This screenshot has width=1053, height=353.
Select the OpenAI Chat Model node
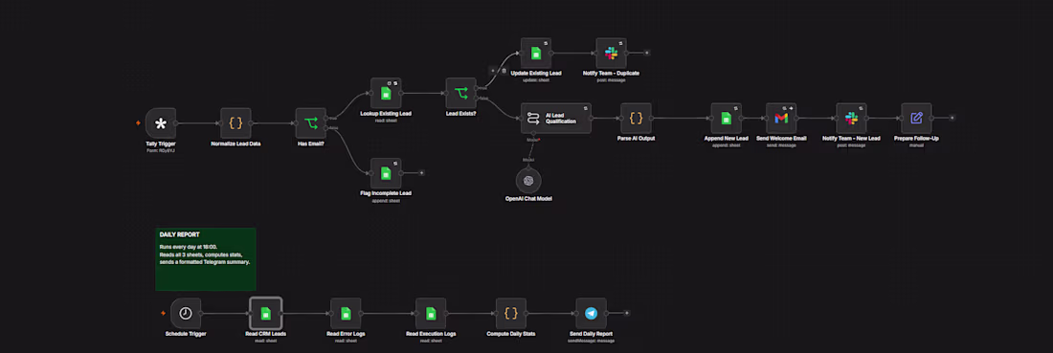coord(528,180)
